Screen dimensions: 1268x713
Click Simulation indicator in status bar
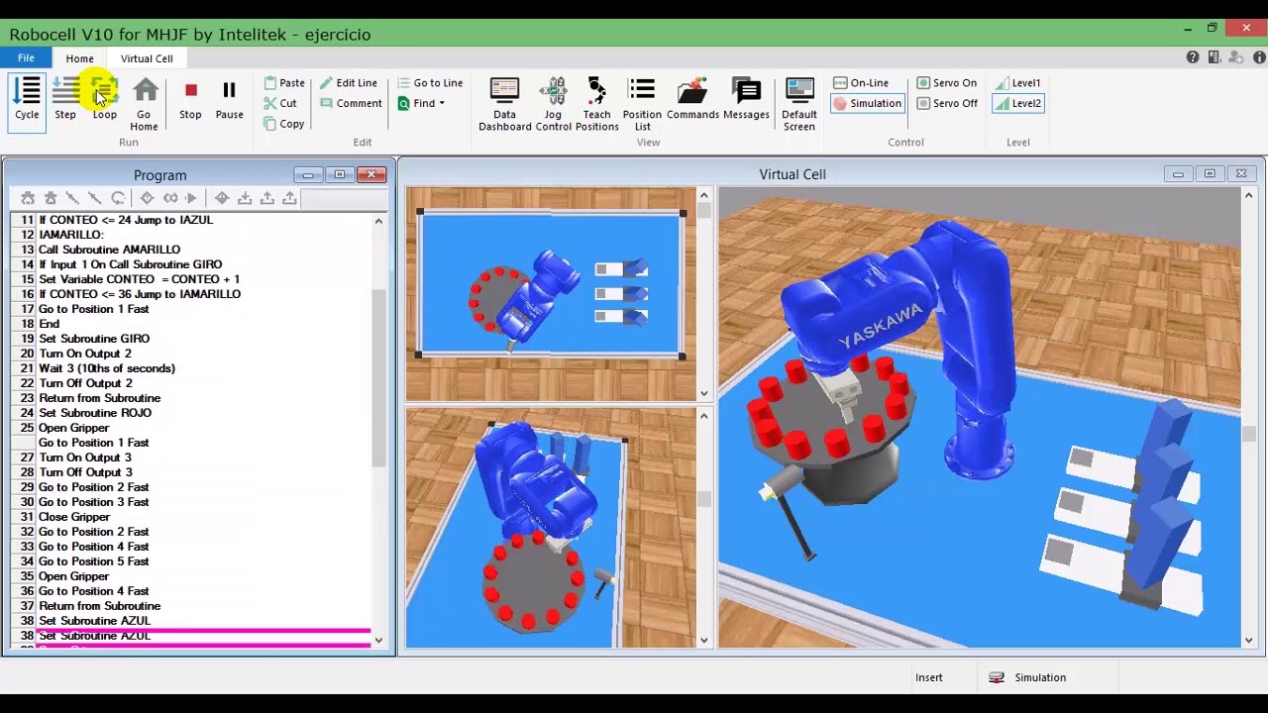point(1028,677)
